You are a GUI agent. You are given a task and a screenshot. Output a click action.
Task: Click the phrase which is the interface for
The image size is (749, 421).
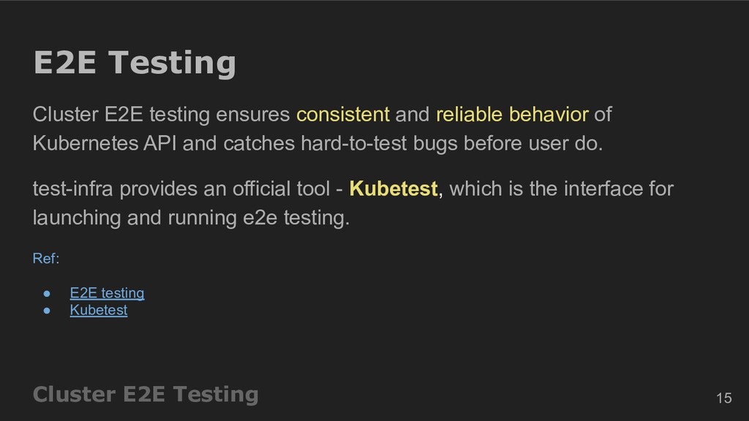pyautogui.click(x=561, y=189)
